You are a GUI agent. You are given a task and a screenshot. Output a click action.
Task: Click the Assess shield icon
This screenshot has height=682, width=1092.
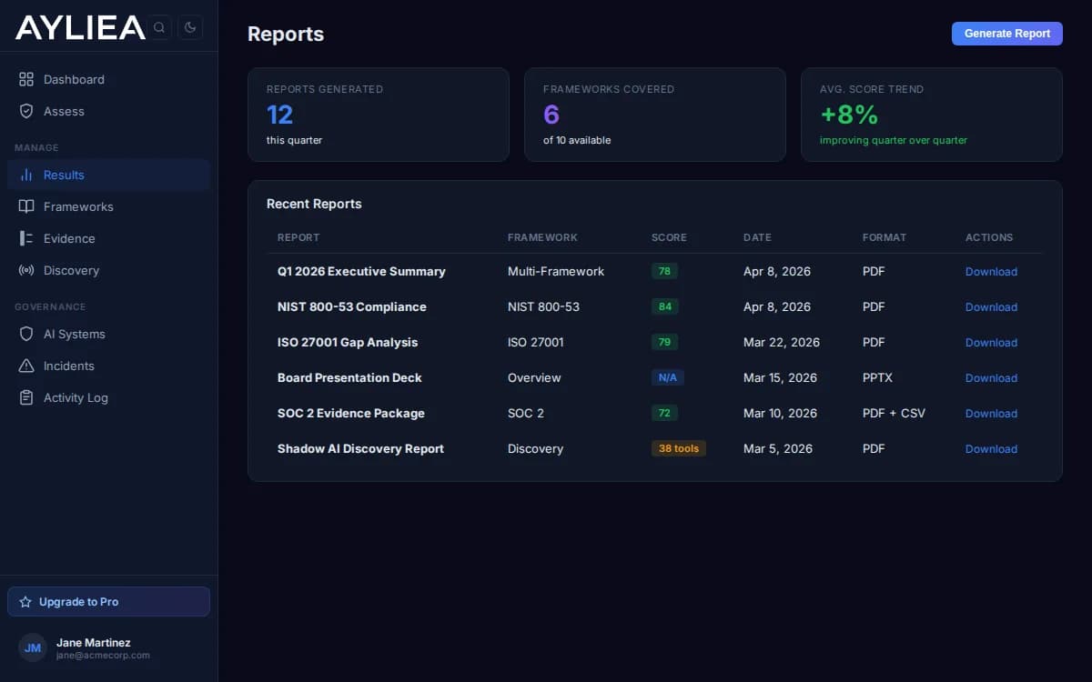point(26,111)
